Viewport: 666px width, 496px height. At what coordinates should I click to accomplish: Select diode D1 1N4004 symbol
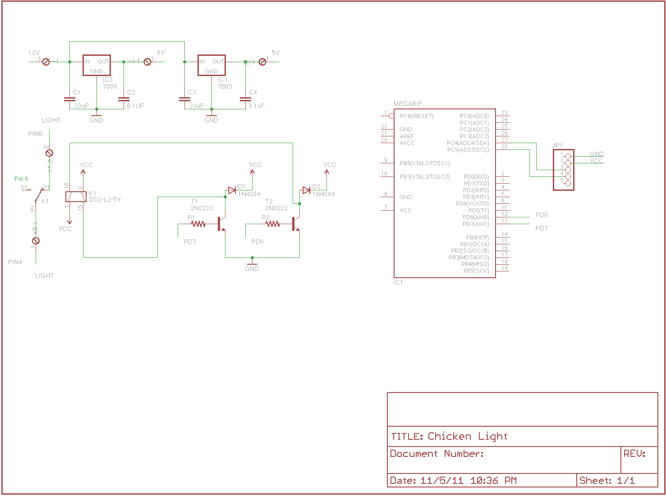(x=231, y=189)
